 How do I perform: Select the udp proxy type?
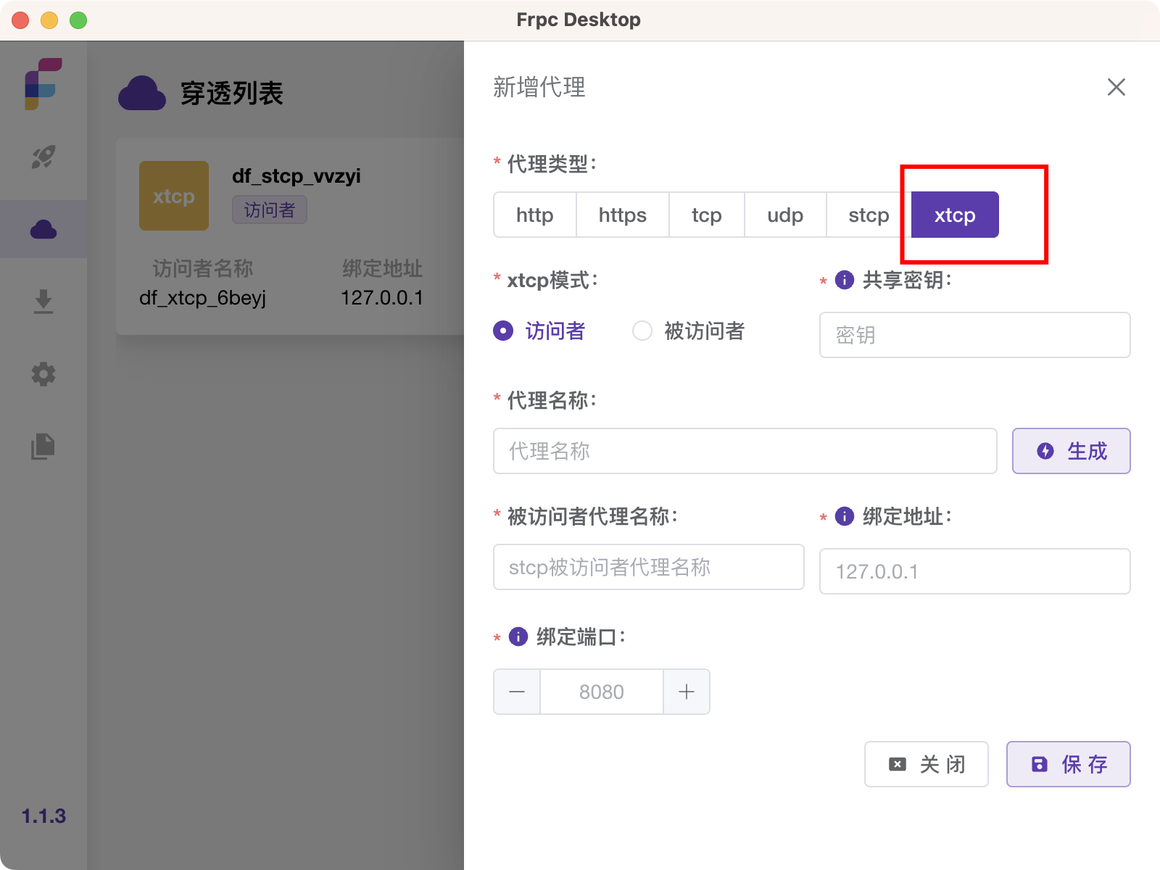785,215
